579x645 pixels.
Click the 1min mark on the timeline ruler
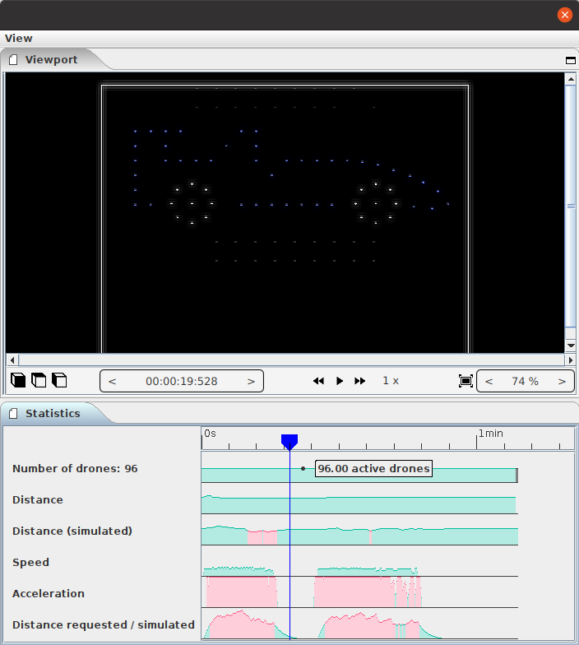click(x=490, y=433)
